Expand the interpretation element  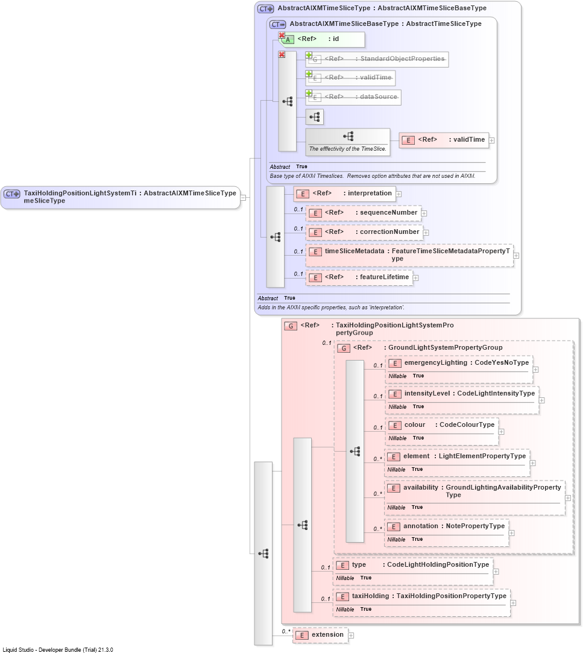tap(399, 194)
